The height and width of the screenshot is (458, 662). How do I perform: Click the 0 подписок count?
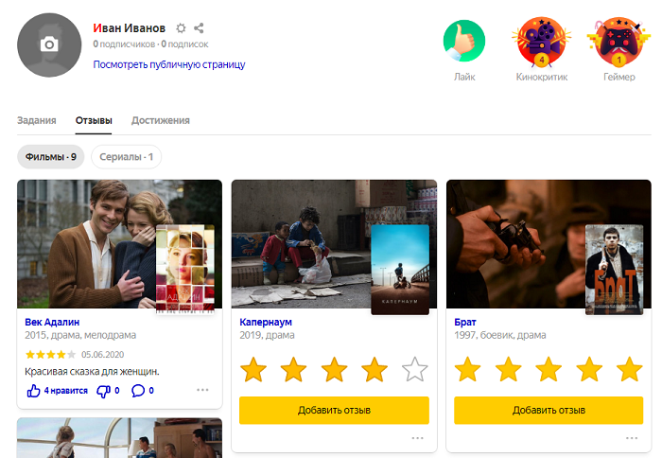pyautogui.click(x=184, y=44)
